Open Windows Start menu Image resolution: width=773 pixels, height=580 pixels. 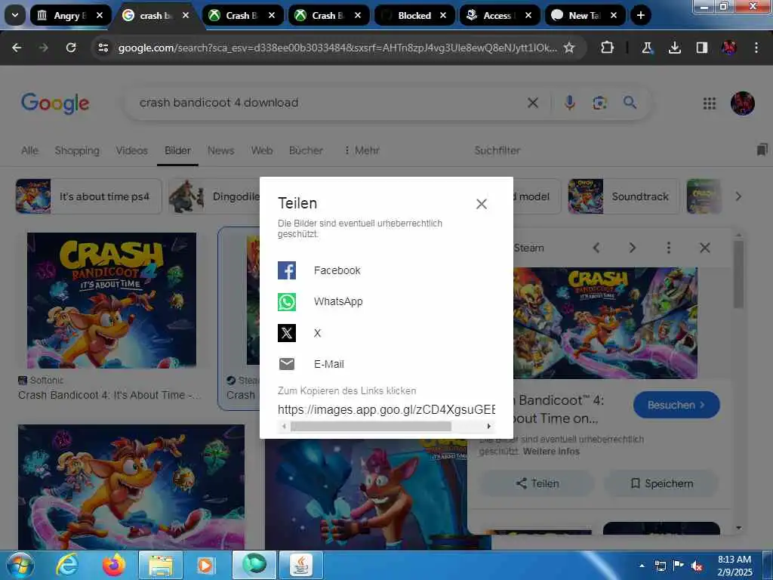click(20, 565)
